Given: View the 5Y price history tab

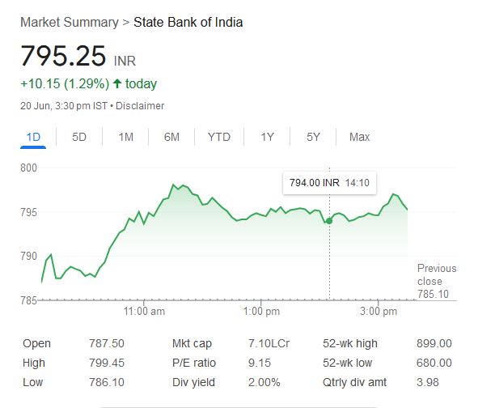Looking at the screenshot, I should [314, 137].
